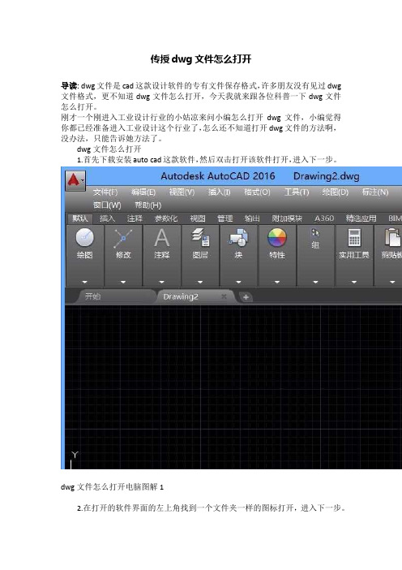This screenshot has height=570, width=402.
Task: Expand the dropdown arrow under 图层
Action: click(x=200, y=282)
